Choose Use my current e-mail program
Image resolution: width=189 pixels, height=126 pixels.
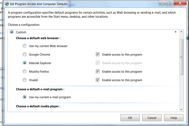(25, 97)
